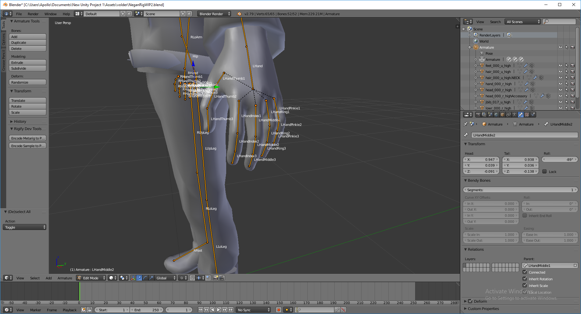Viewport: 581px width, 314px height.
Task: Click the play animation button
Action: coord(219,310)
